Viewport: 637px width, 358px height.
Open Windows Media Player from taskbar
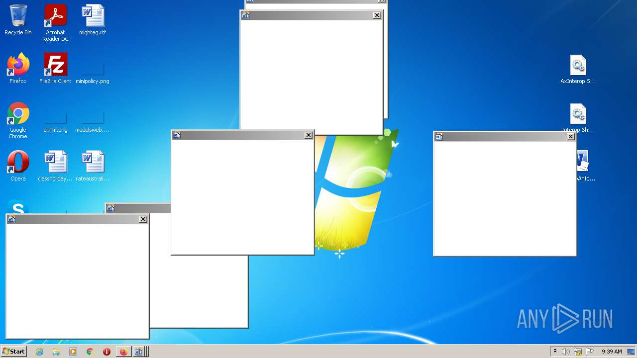[x=73, y=352]
